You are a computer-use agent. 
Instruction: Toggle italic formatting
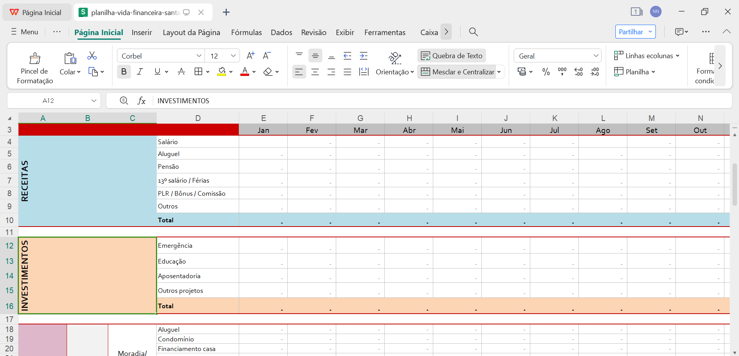coord(139,72)
